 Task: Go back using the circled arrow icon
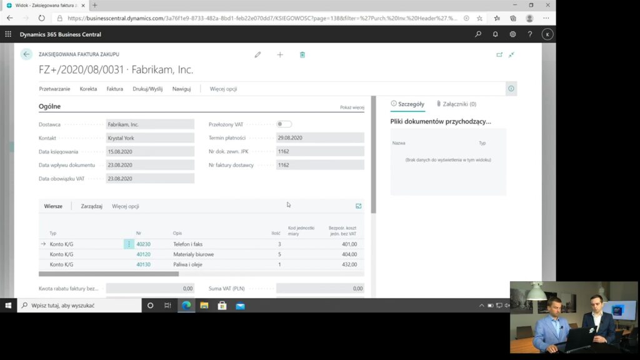coord(26,54)
